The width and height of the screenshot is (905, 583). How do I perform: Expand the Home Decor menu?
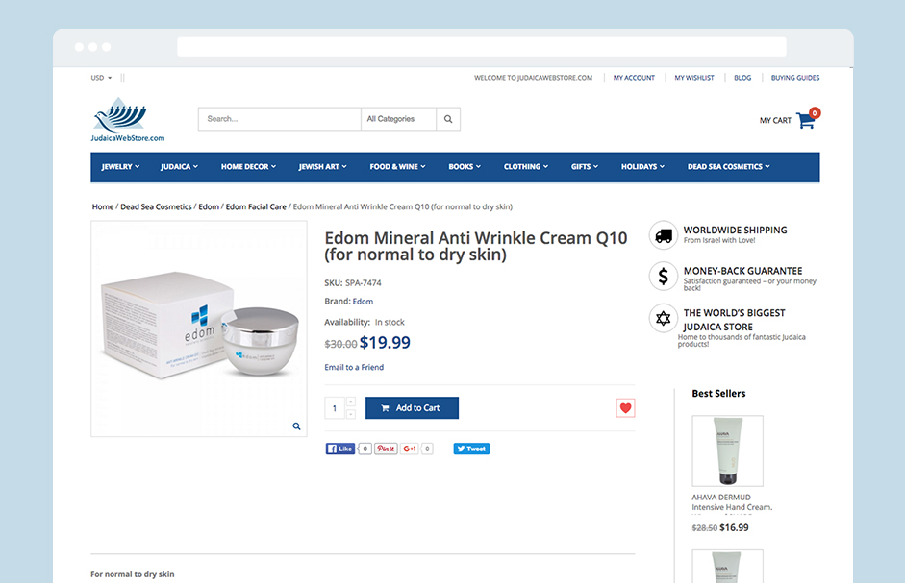248,167
